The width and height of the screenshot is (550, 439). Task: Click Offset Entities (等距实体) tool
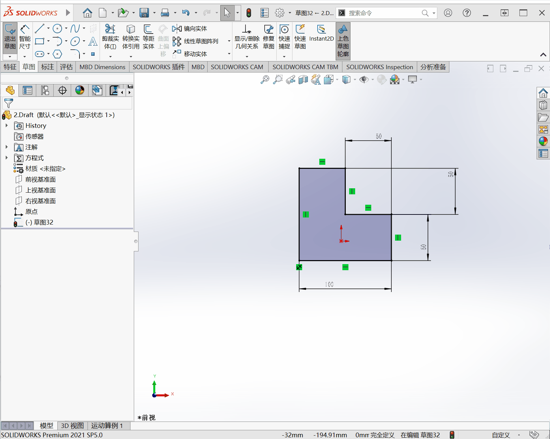148,37
